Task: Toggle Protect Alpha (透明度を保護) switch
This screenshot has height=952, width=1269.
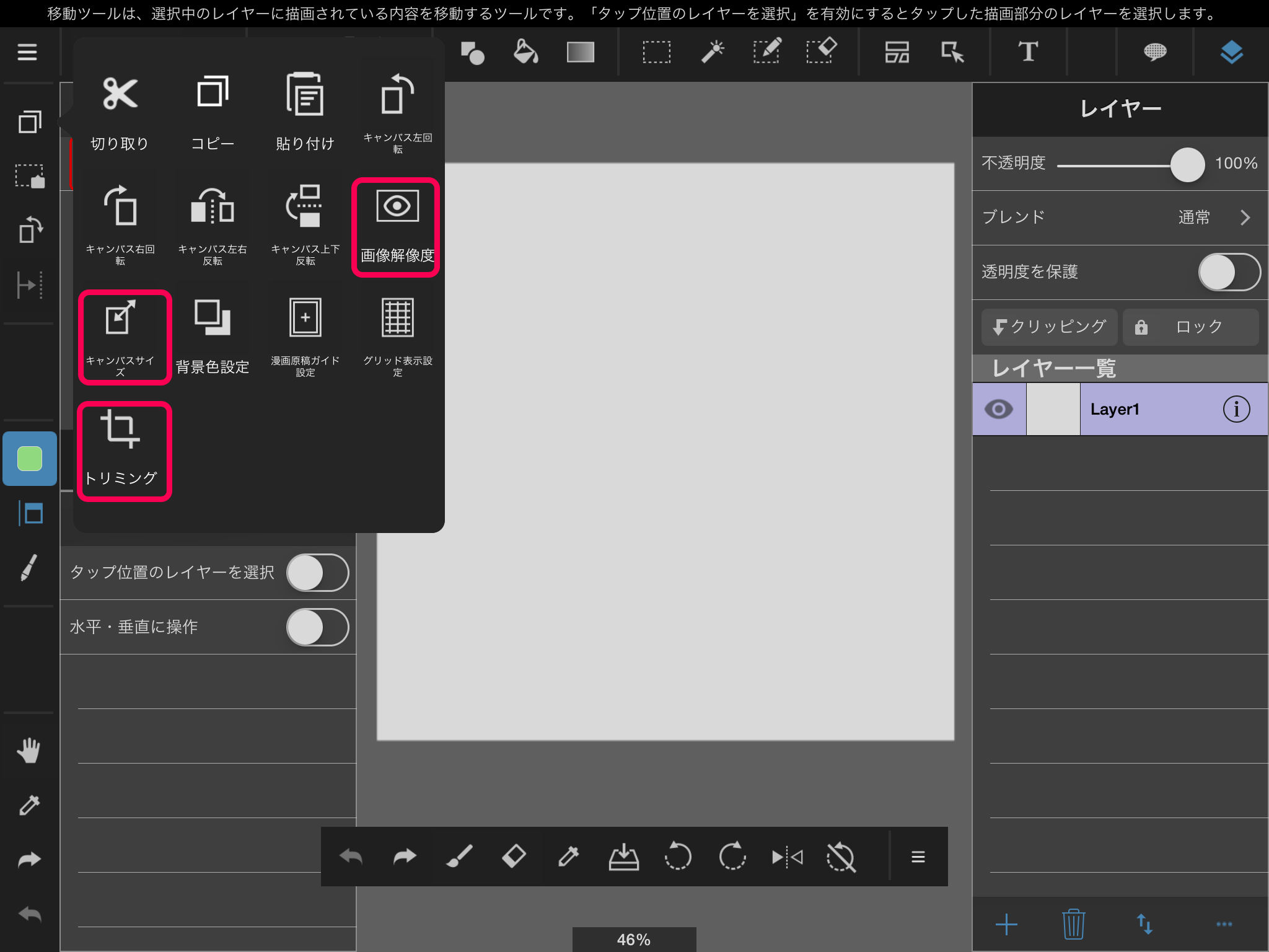Action: (x=1228, y=272)
